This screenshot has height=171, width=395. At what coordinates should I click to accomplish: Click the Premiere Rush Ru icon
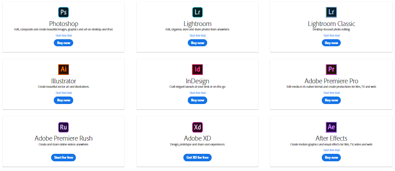coord(63,127)
